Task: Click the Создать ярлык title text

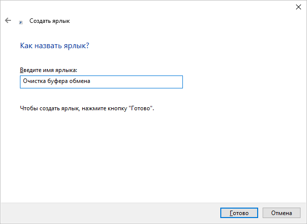Action: tap(50, 21)
